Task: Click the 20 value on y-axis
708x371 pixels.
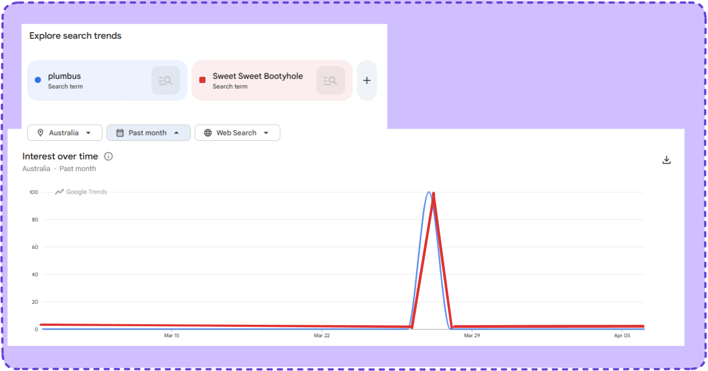Action: tap(35, 302)
